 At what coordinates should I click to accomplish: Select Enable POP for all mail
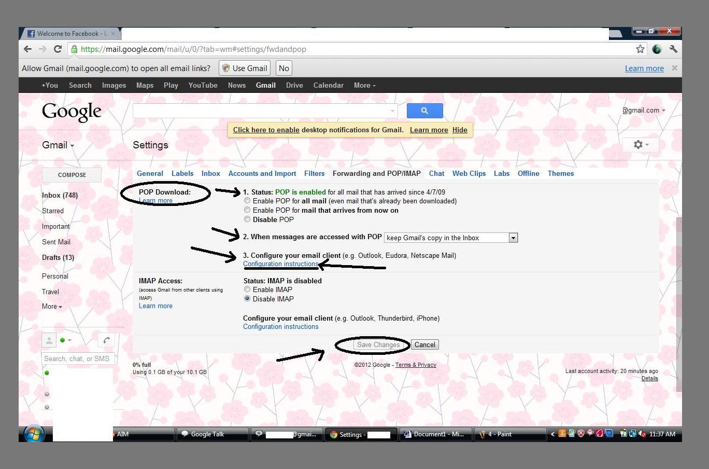[247, 201]
